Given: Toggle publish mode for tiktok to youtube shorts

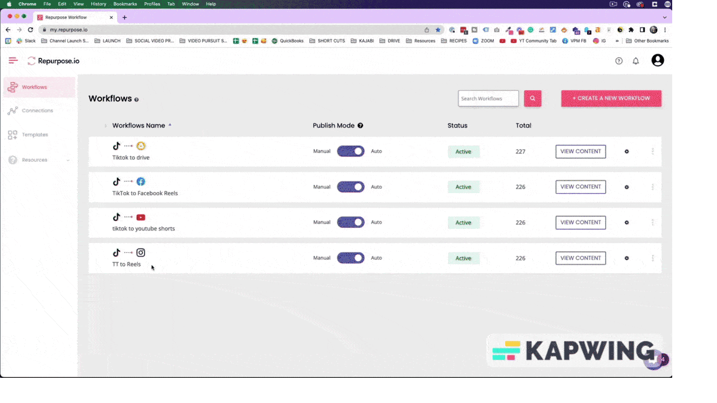Looking at the screenshot, I should 351,222.
